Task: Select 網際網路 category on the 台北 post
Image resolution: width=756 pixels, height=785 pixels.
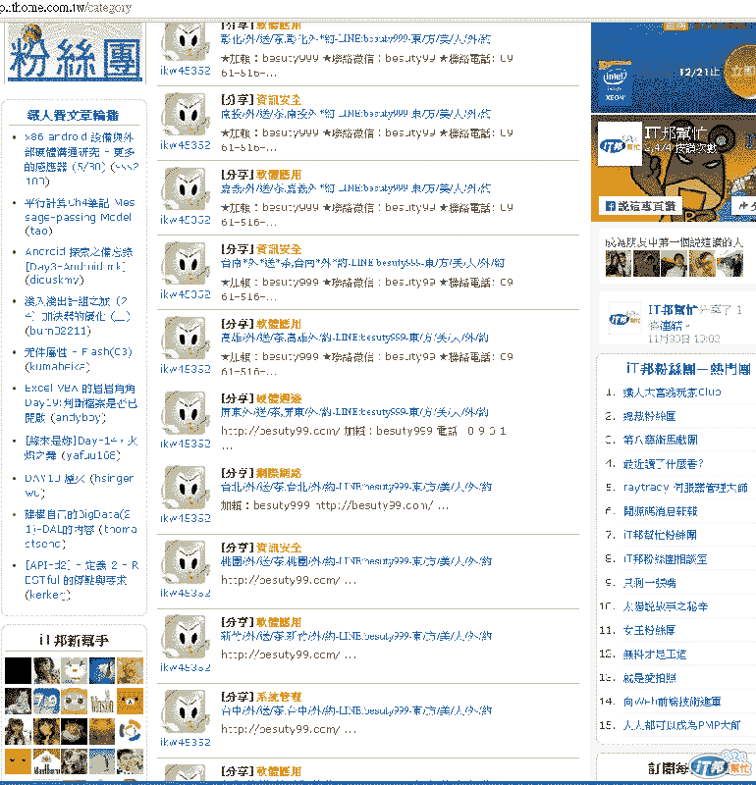Action: tap(279, 473)
